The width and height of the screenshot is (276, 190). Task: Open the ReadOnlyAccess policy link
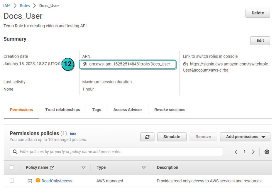tap(57, 181)
